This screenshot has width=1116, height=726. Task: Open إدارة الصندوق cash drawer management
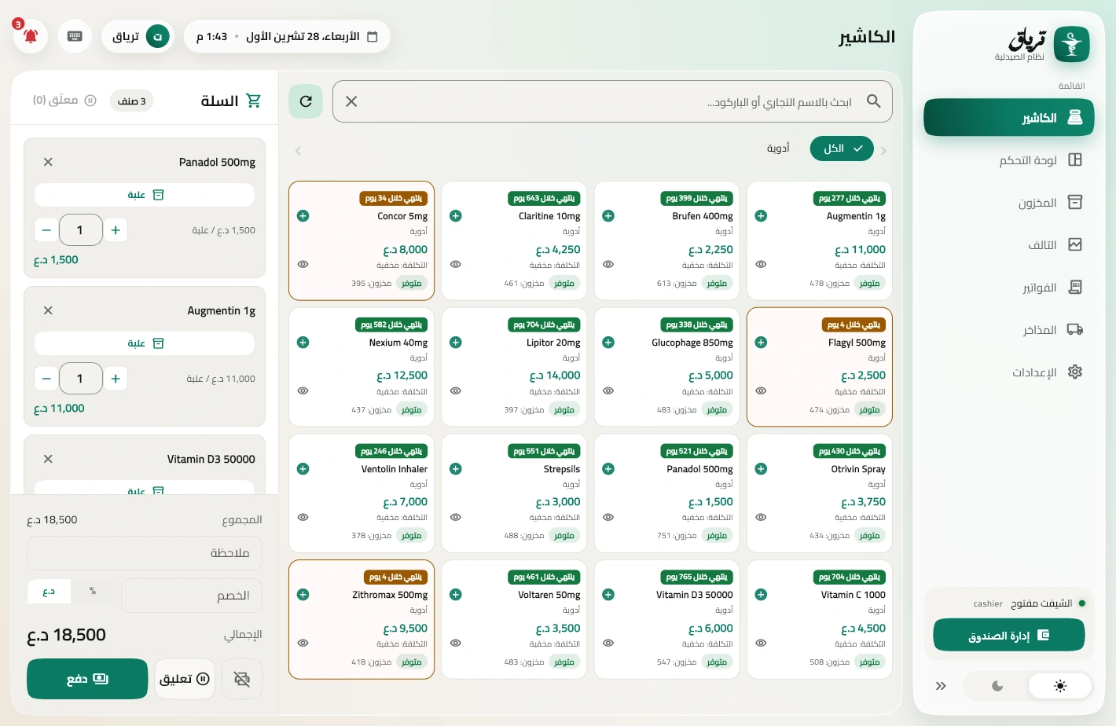point(1009,635)
